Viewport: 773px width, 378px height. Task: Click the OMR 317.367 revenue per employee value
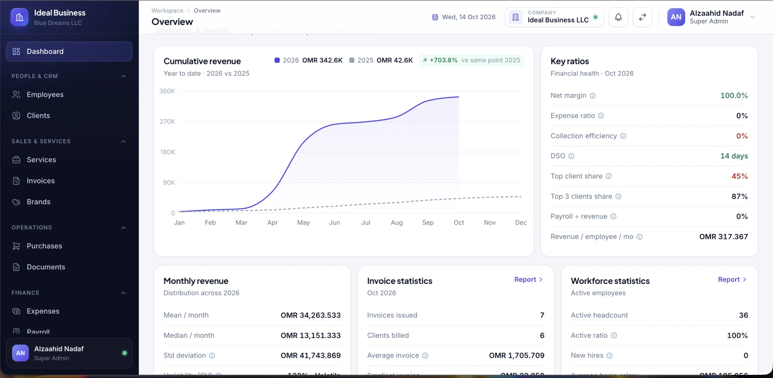(723, 237)
